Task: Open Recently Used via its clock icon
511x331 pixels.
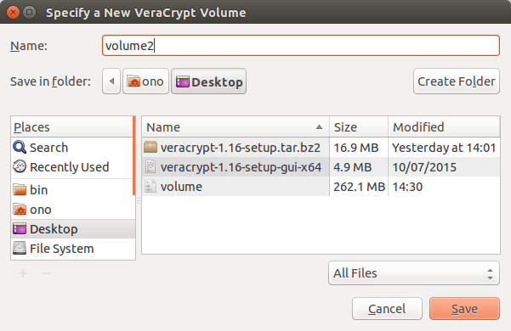Action: click(x=20, y=167)
